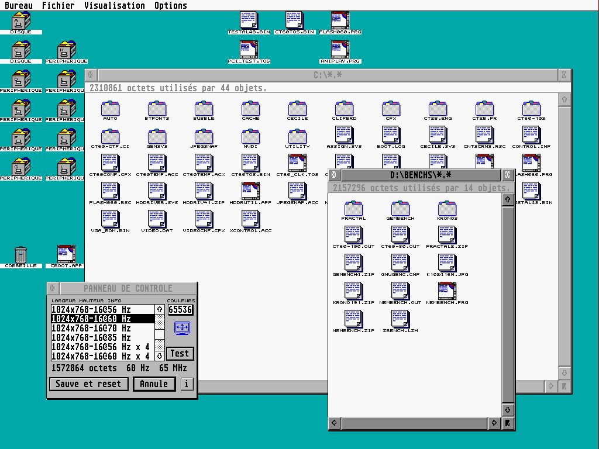Click the Sauve et reset button
599x449 pixels.
point(88,384)
